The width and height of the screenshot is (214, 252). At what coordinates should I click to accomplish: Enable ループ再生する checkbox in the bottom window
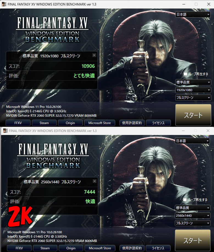click(185, 200)
